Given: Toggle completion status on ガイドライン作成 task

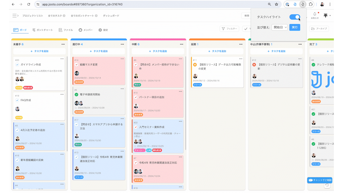Looking at the screenshot, I should tap(17, 64).
